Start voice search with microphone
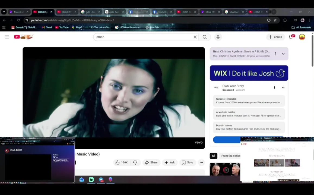 click(218, 37)
